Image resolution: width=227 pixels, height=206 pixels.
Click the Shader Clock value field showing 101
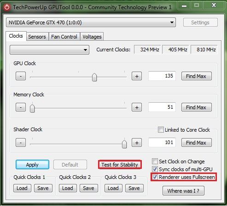[162, 142]
